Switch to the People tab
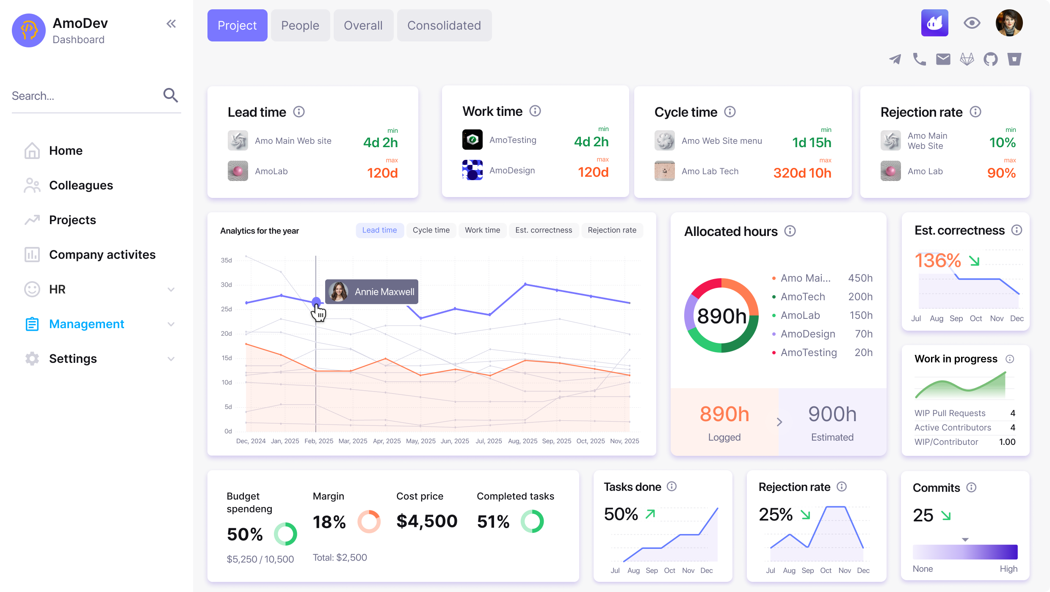1050x592 pixels. (x=300, y=25)
